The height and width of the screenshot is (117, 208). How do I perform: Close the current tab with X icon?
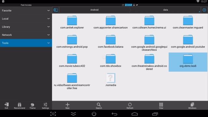(x=204, y=10)
